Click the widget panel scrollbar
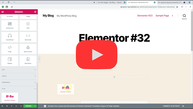The width and height of the screenshot is (193, 109). (37, 93)
